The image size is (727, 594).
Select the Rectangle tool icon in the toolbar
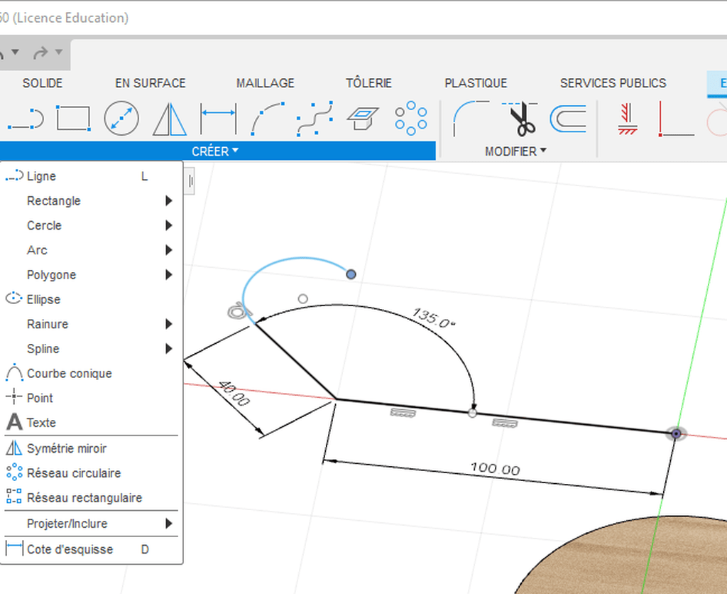pyautogui.click(x=73, y=119)
